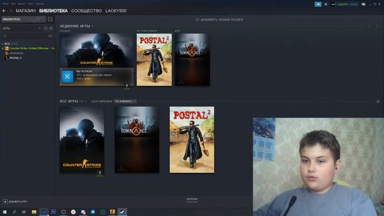Click the user avatar in the title bar
The image size is (384, 216).
tap(334, 4)
